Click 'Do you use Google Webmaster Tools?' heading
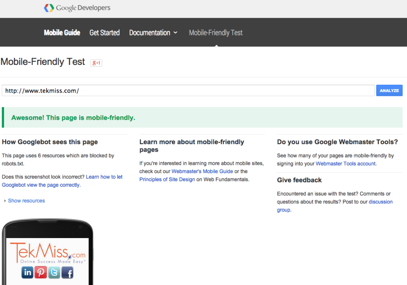Viewport: 407px width, 285px height. 337,142
